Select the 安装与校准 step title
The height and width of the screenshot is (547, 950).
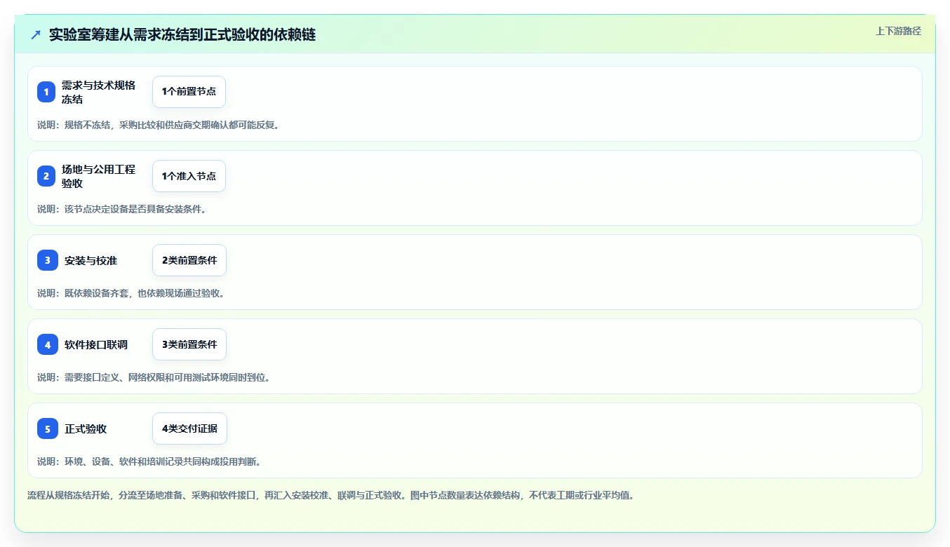click(x=91, y=260)
